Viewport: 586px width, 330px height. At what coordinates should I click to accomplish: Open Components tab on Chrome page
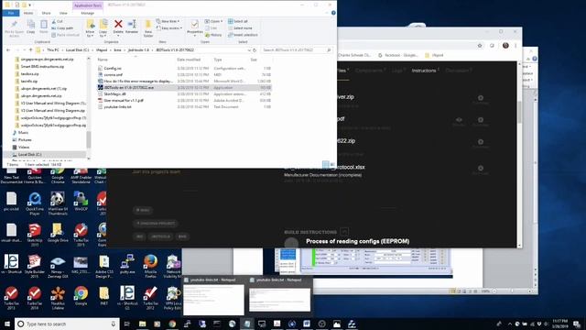pyautogui.click(x=370, y=71)
